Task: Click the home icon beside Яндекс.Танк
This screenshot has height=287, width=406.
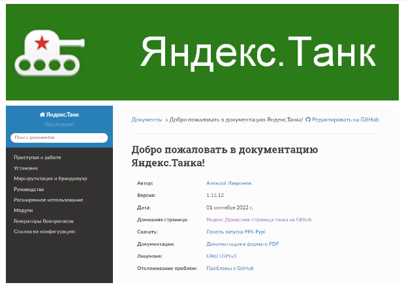Action: tap(42, 115)
